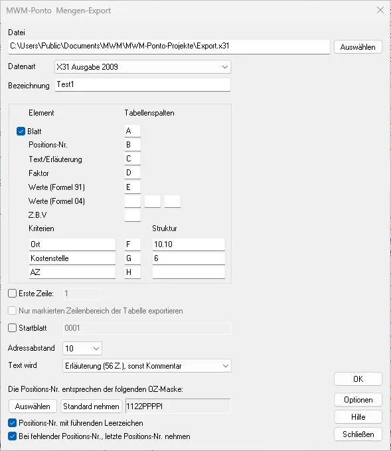Click the OK button

[358, 379]
